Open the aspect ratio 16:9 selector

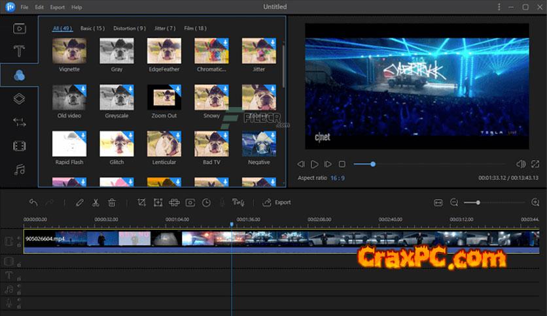(338, 178)
